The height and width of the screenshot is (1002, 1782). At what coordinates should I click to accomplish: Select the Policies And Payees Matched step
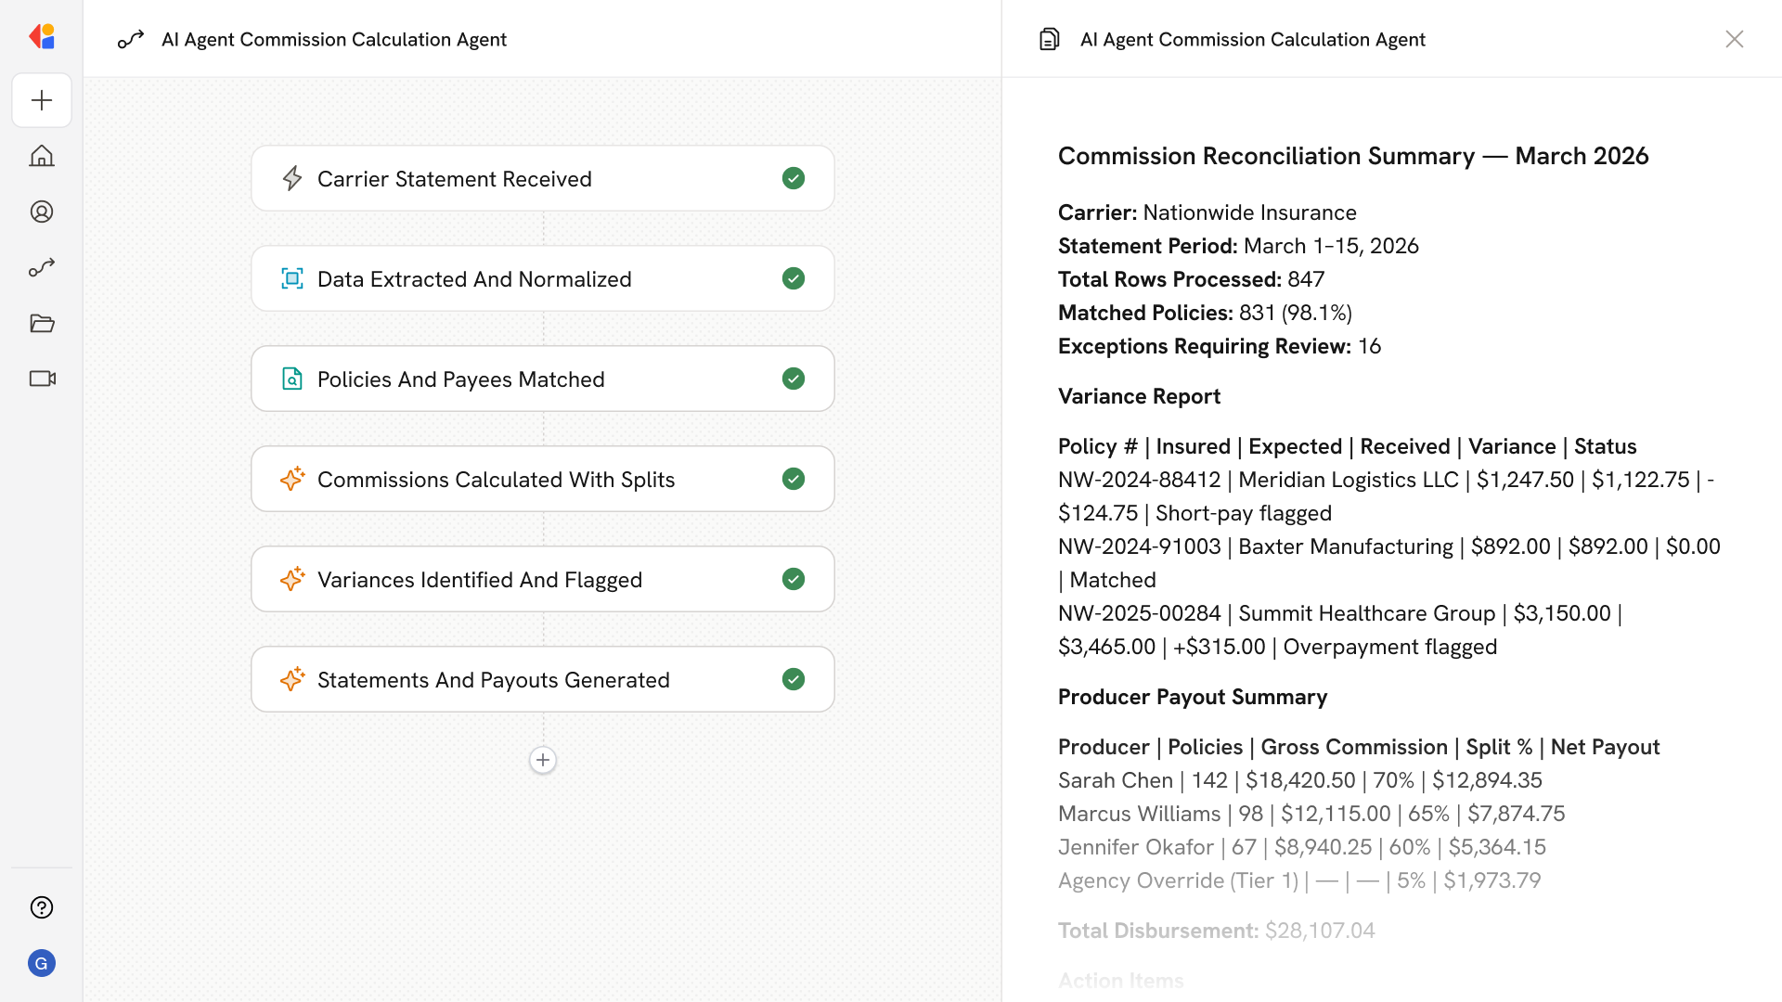[542, 379]
